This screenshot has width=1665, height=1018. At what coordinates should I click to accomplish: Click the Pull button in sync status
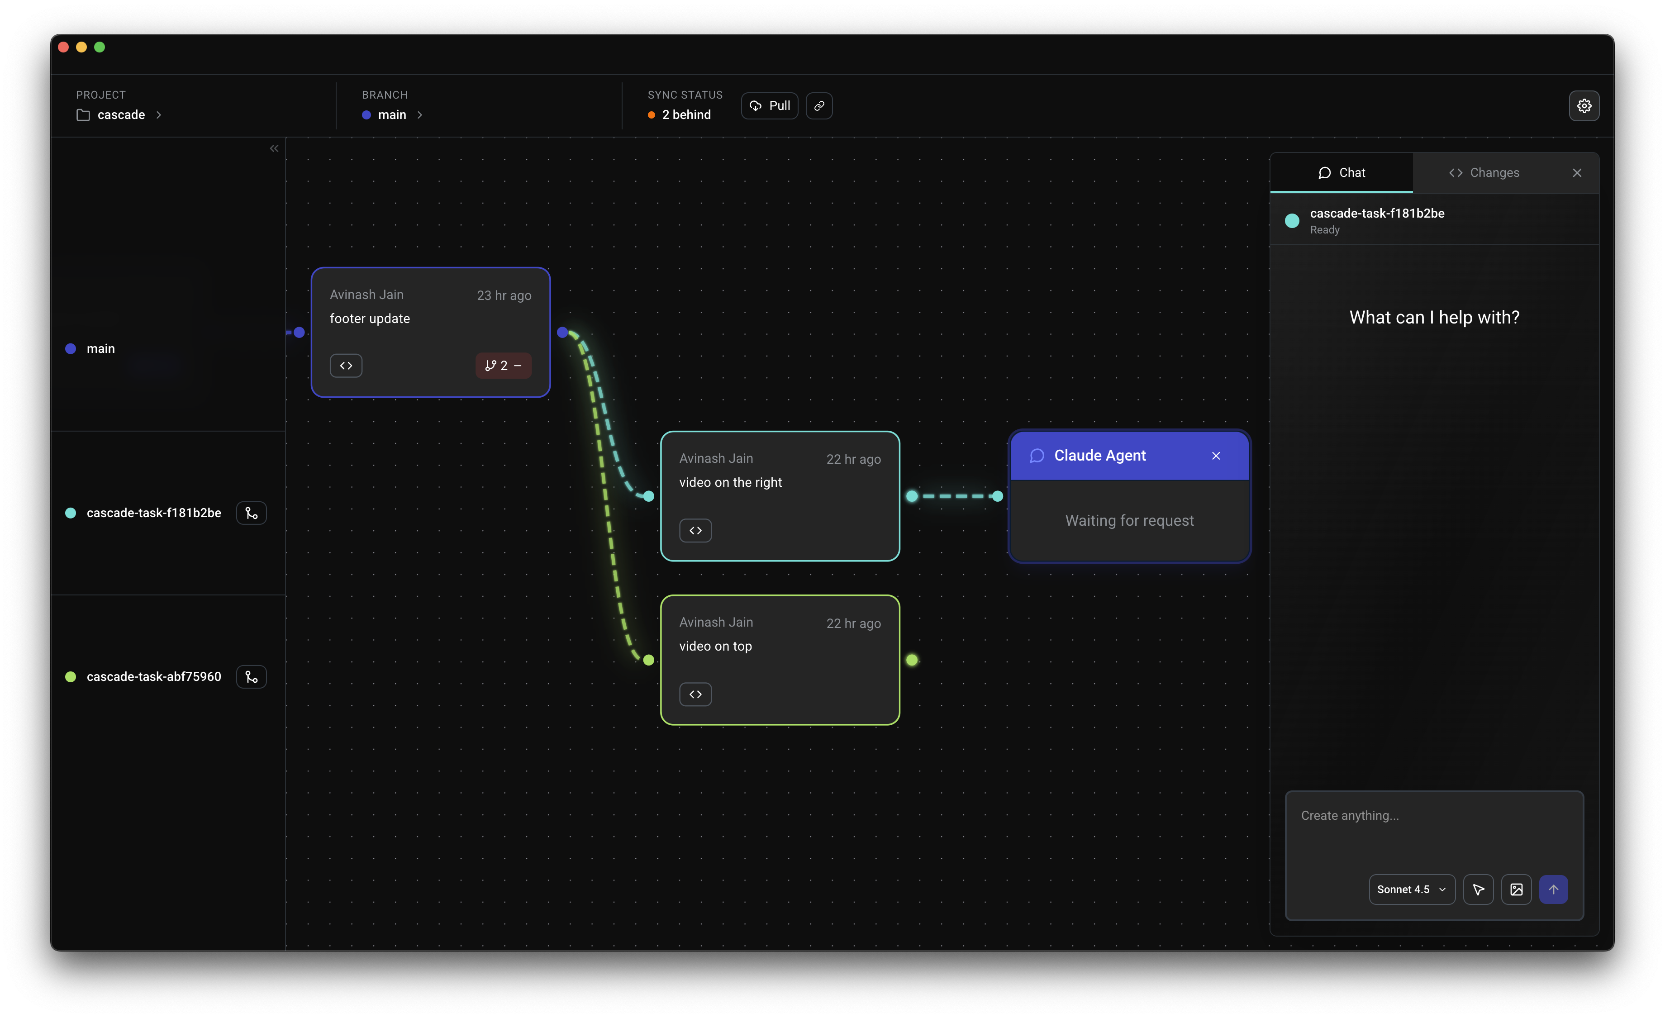pos(769,105)
